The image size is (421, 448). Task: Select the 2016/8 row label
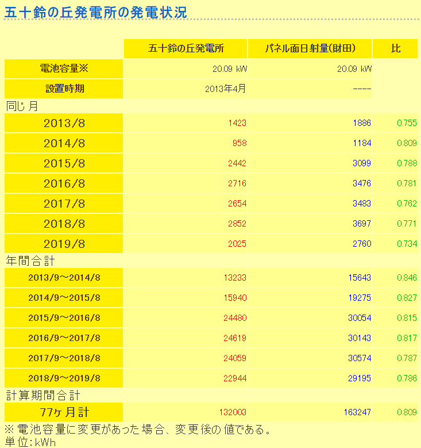pyautogui.click(x=64, y=183)
